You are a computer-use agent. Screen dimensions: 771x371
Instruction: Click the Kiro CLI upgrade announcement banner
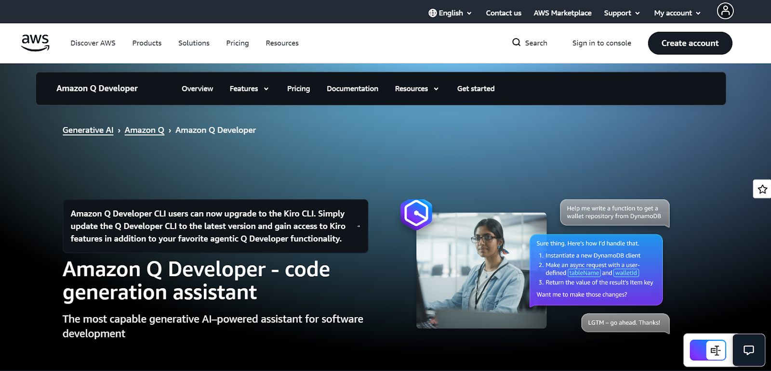215,226
